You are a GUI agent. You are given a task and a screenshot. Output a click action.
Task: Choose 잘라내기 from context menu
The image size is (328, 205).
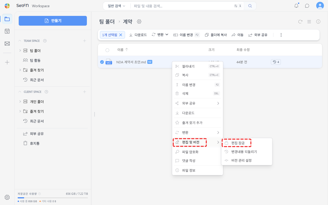tap(198, 66)
